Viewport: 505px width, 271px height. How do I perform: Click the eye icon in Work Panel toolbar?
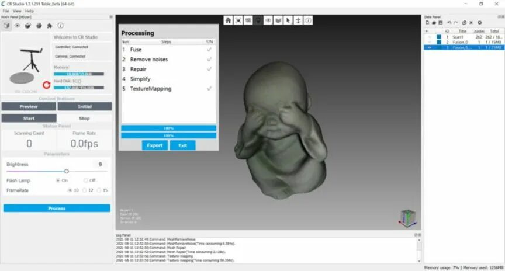[18, 26]
